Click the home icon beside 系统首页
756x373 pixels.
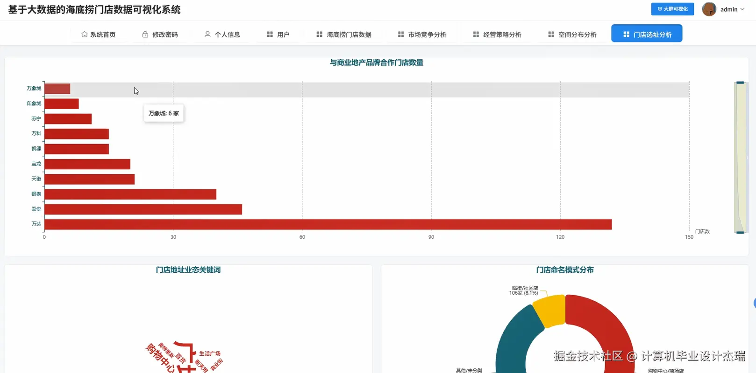coord(84,35)
